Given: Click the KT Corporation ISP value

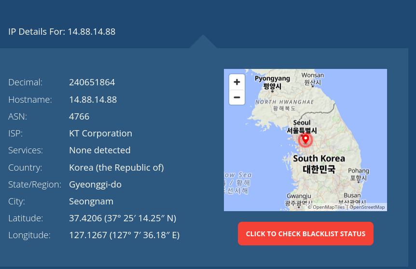Looking at the screenshot, I should pos(100,134).
